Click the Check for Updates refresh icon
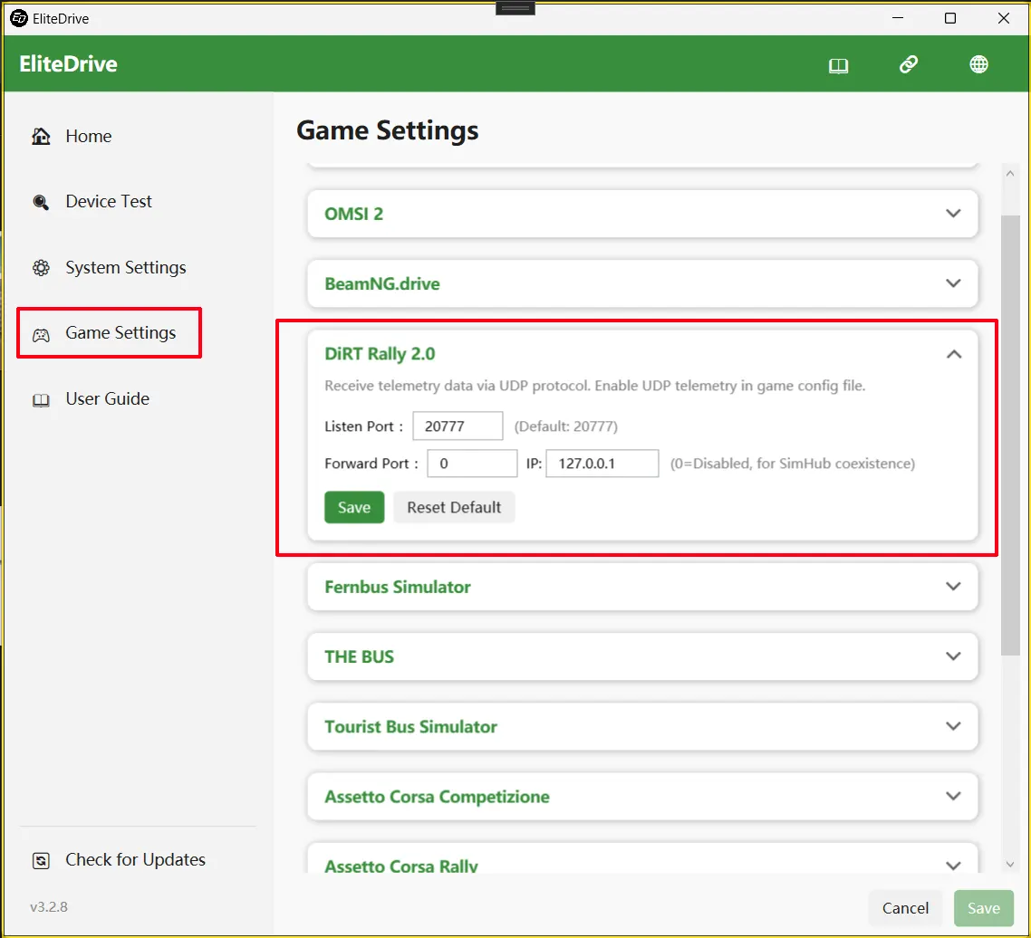This screenshot has height=938, width=1031. point(41,860)
